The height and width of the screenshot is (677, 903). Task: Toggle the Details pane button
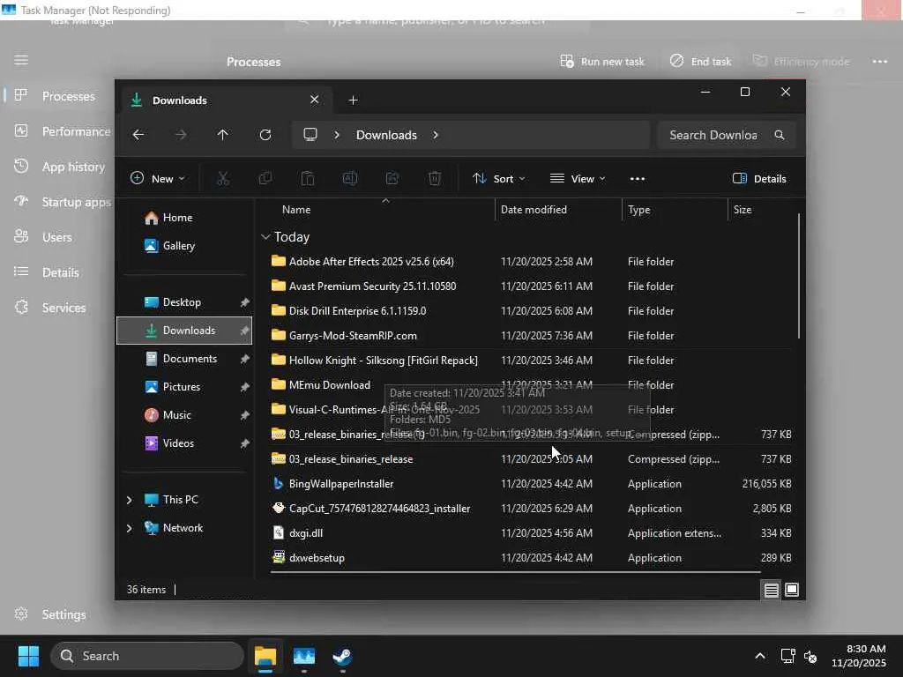click(759, 178)
